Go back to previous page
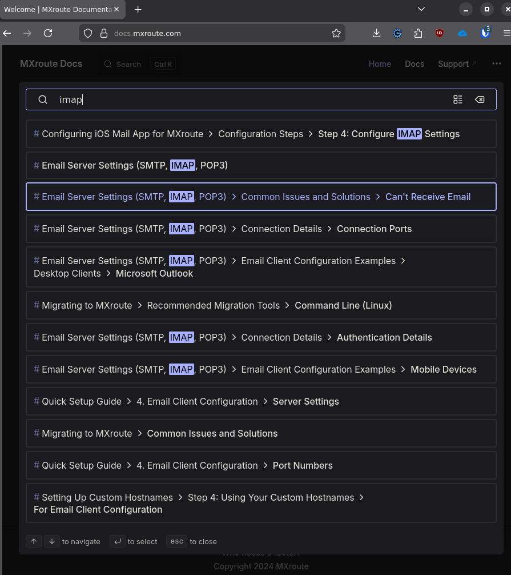The height and width of the screenshot is (575, 511). pyautogui.click(x=7, y=33)
